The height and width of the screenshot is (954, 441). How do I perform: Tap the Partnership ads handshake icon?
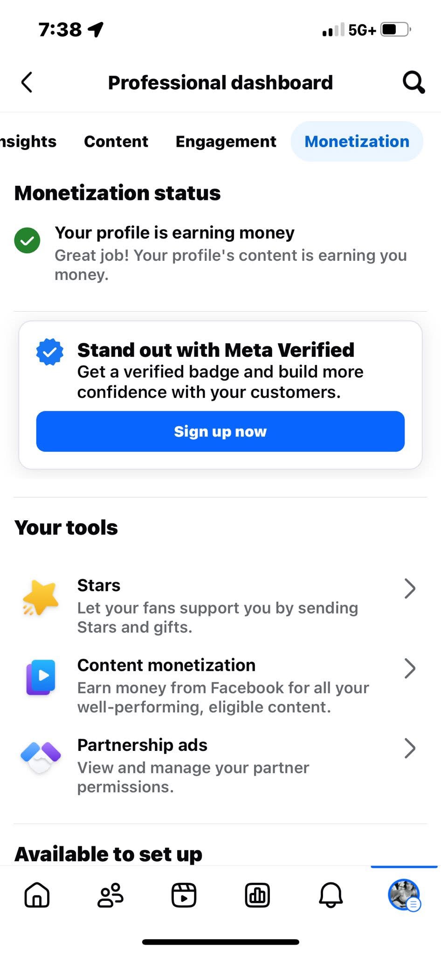tap(41, 756)
